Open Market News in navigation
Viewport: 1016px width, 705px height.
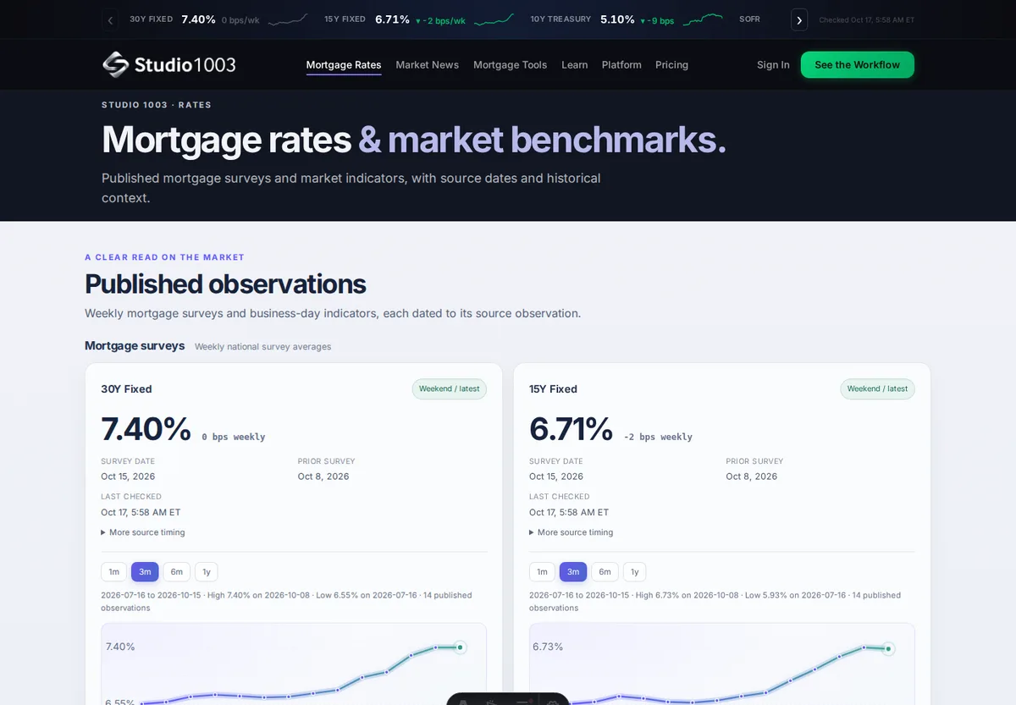pyautogui.click(x=428, y=65)
